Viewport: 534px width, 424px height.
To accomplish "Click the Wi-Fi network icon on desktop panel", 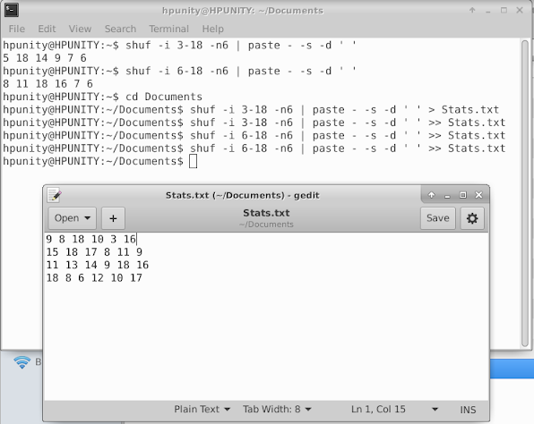I will click(x=22, y=362).
